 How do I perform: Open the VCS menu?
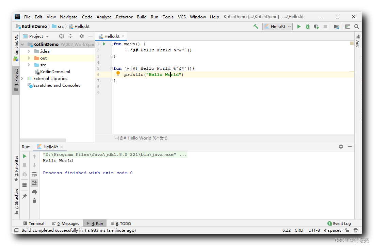182,17
